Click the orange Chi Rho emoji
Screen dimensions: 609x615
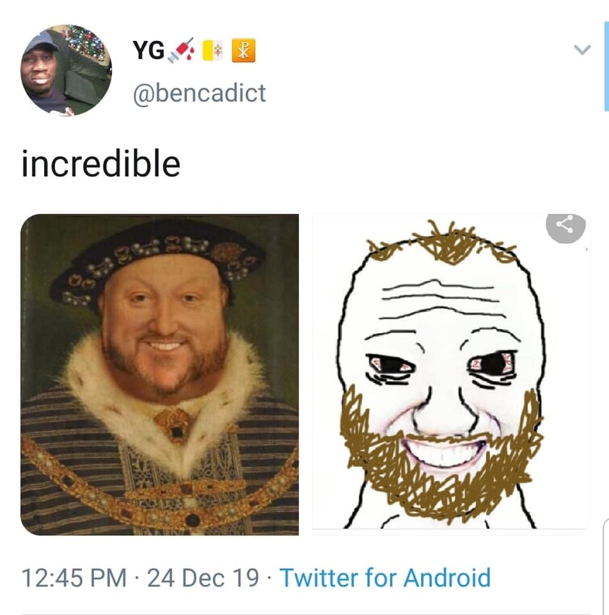(243, 51)
